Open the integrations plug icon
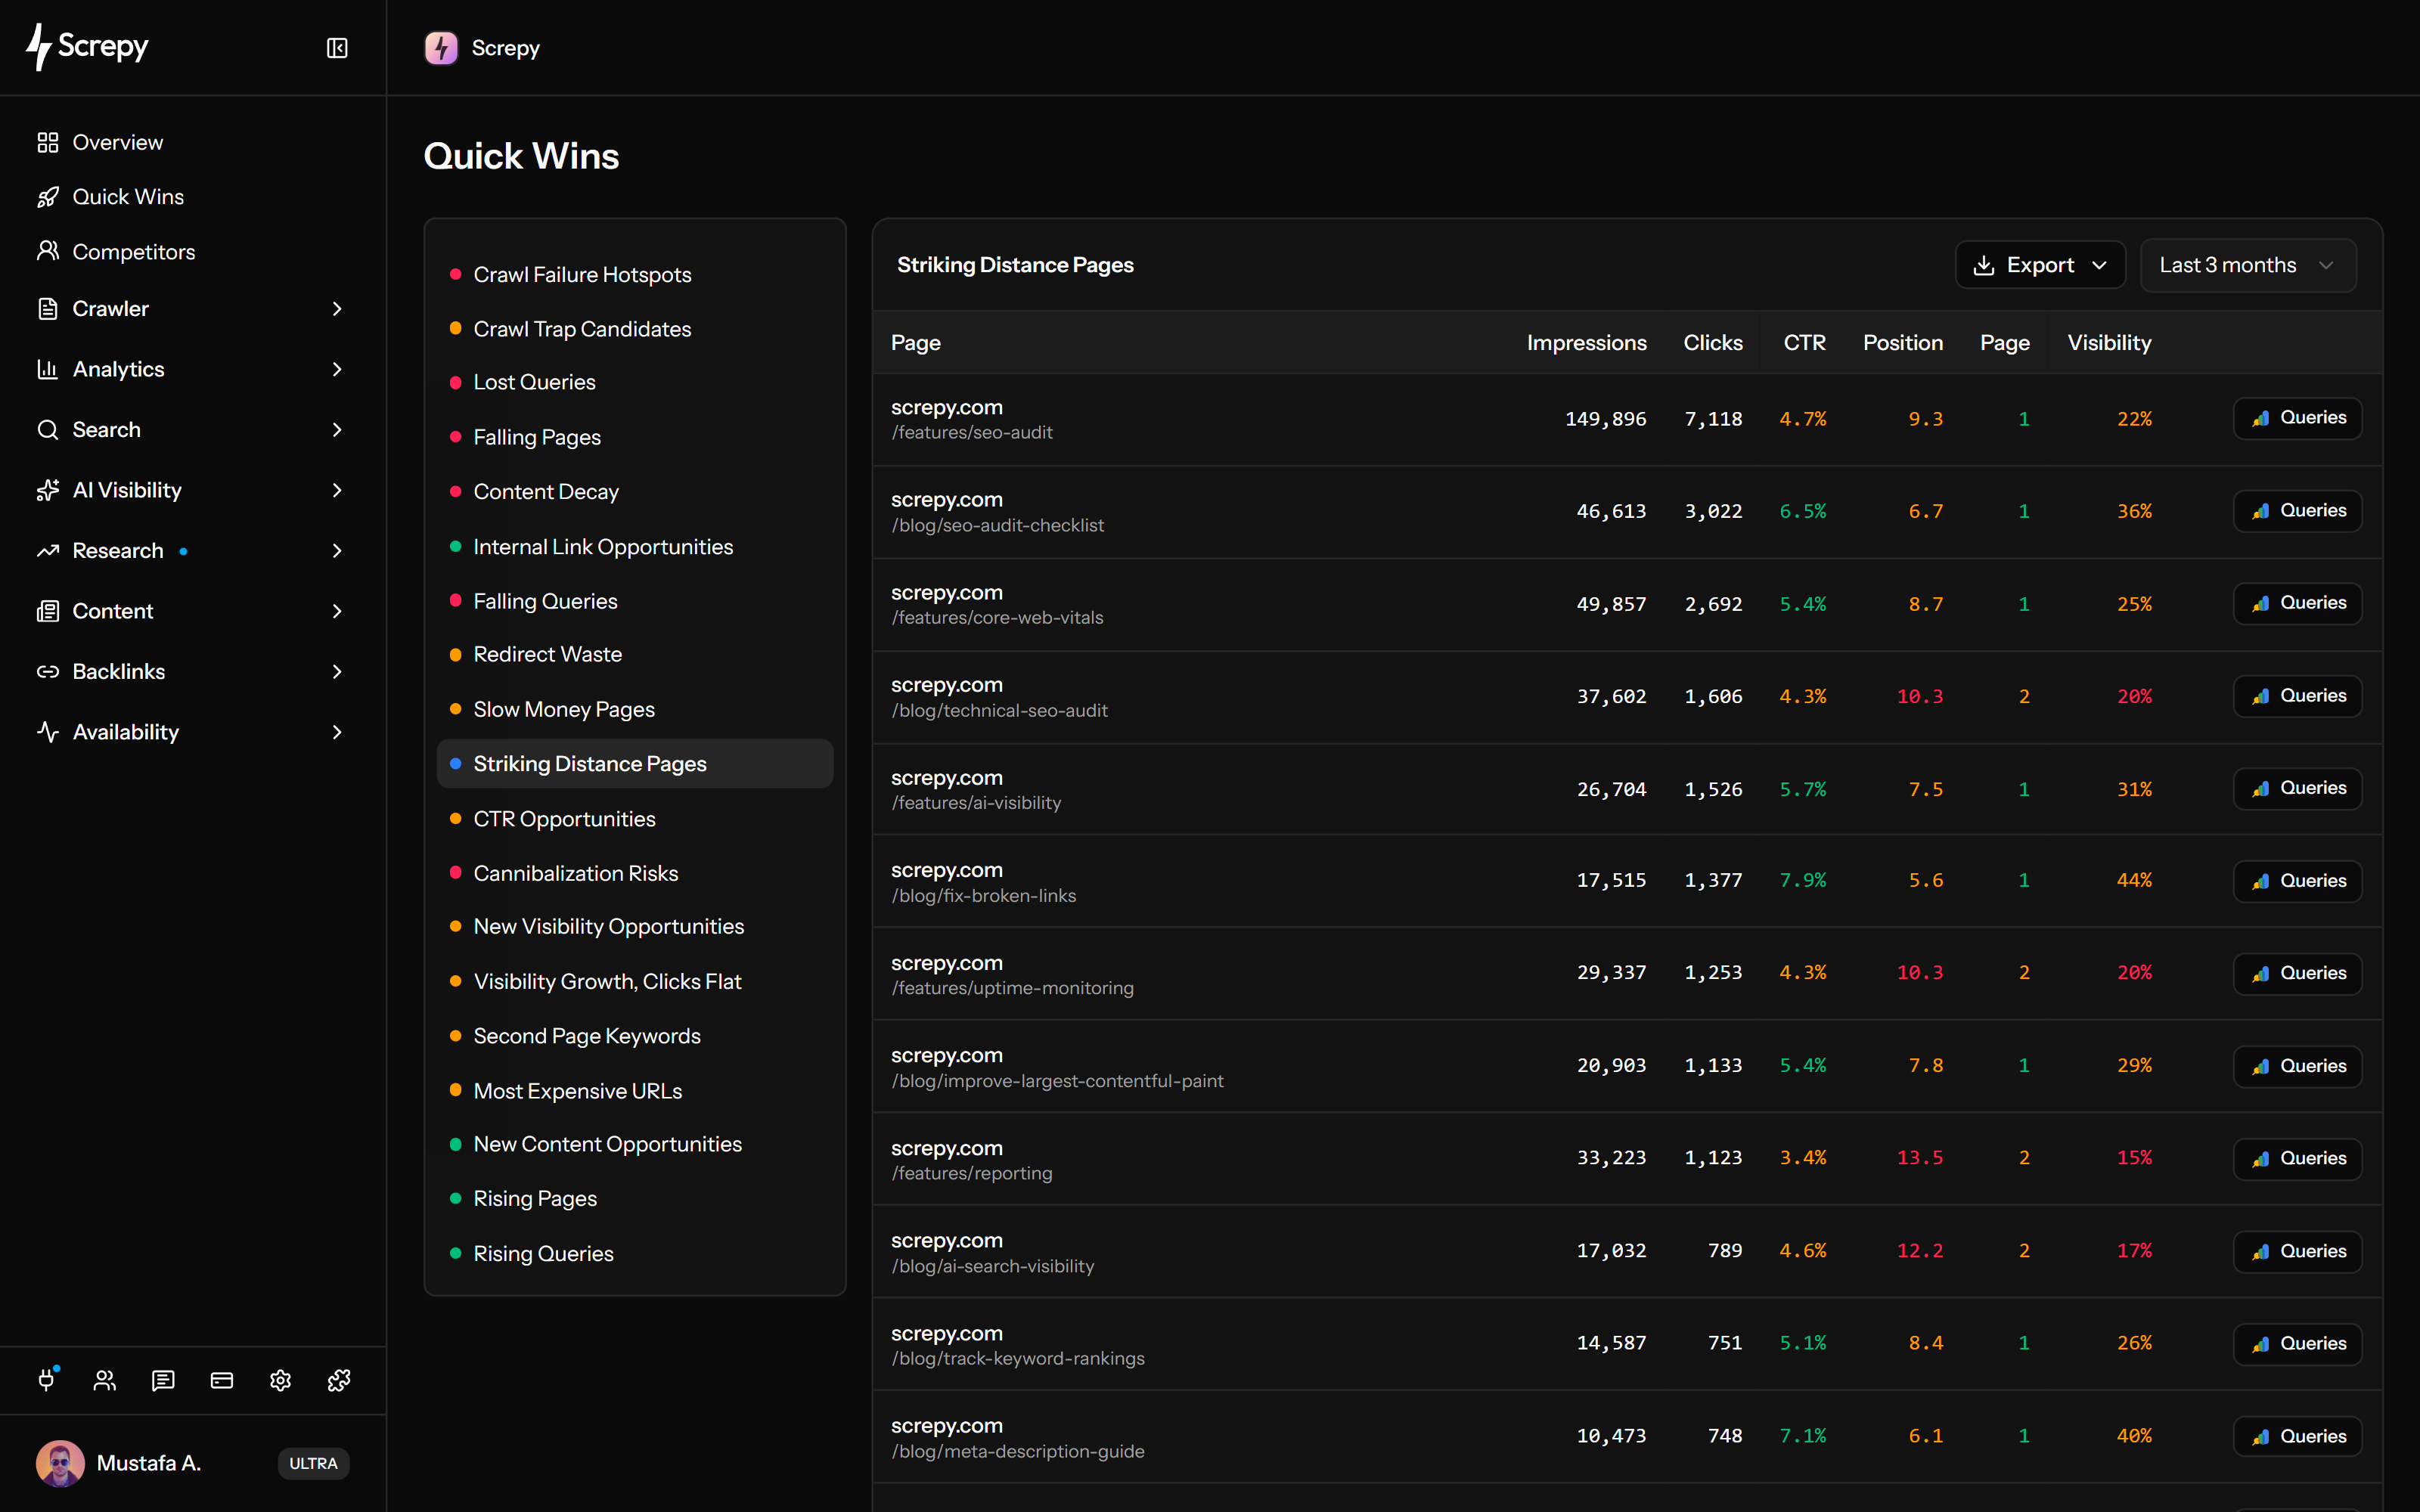Screen dimensions: 2420x1512 click(47, 1380)
